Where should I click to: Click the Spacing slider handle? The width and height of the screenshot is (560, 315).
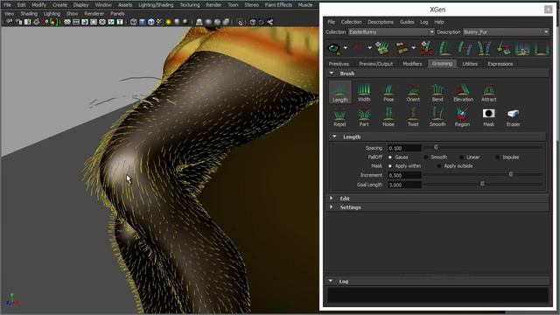pyautogui.click(x=436, y=147)
